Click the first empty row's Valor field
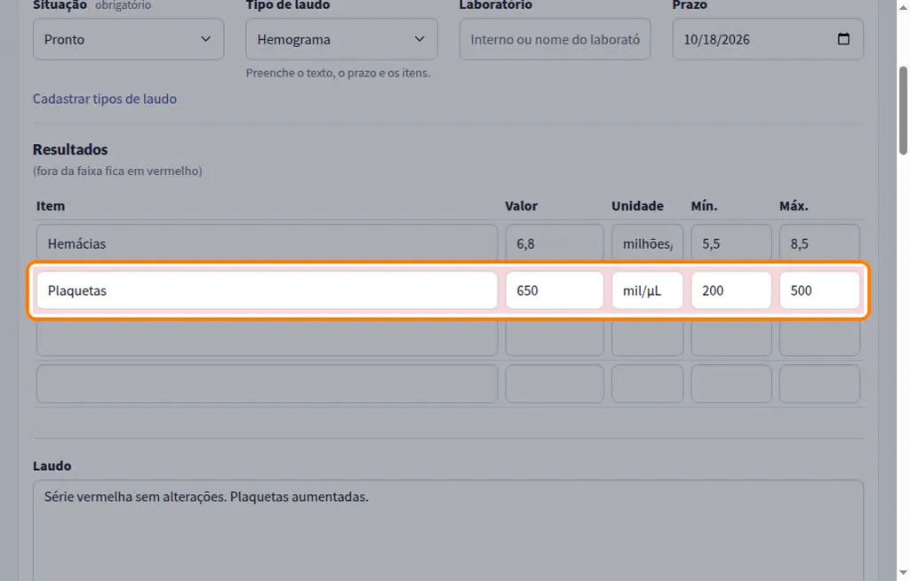This screenshot has height=581, width=910. [x=555, y=338]
